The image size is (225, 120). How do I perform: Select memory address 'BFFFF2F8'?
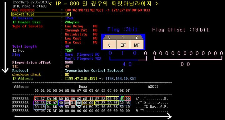click(x=20, y=99)
